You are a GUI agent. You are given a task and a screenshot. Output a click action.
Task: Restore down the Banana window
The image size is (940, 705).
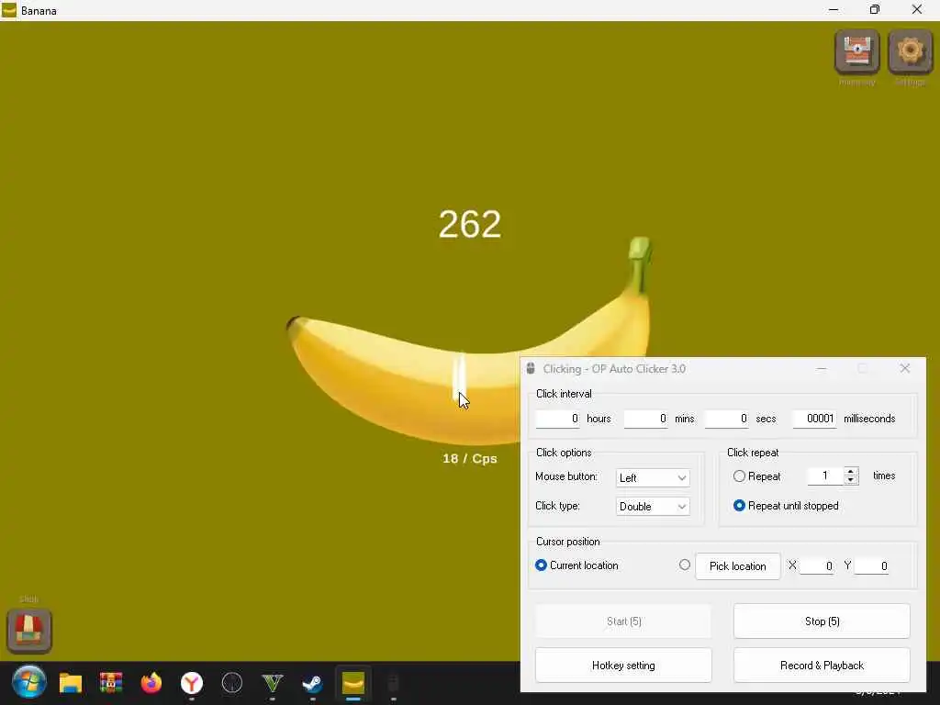pos(875,9)
